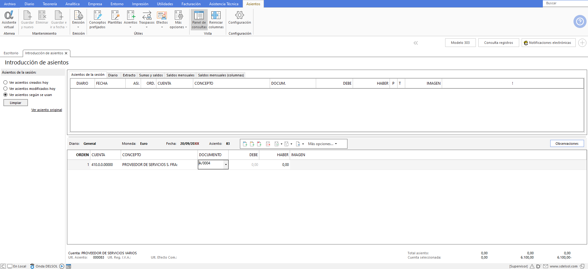Click the database lock icon

[582, 266]
